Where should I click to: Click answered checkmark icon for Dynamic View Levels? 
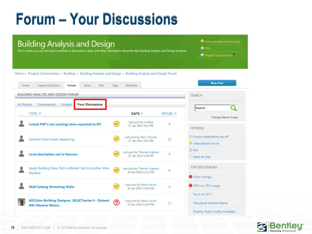(116, 139)
